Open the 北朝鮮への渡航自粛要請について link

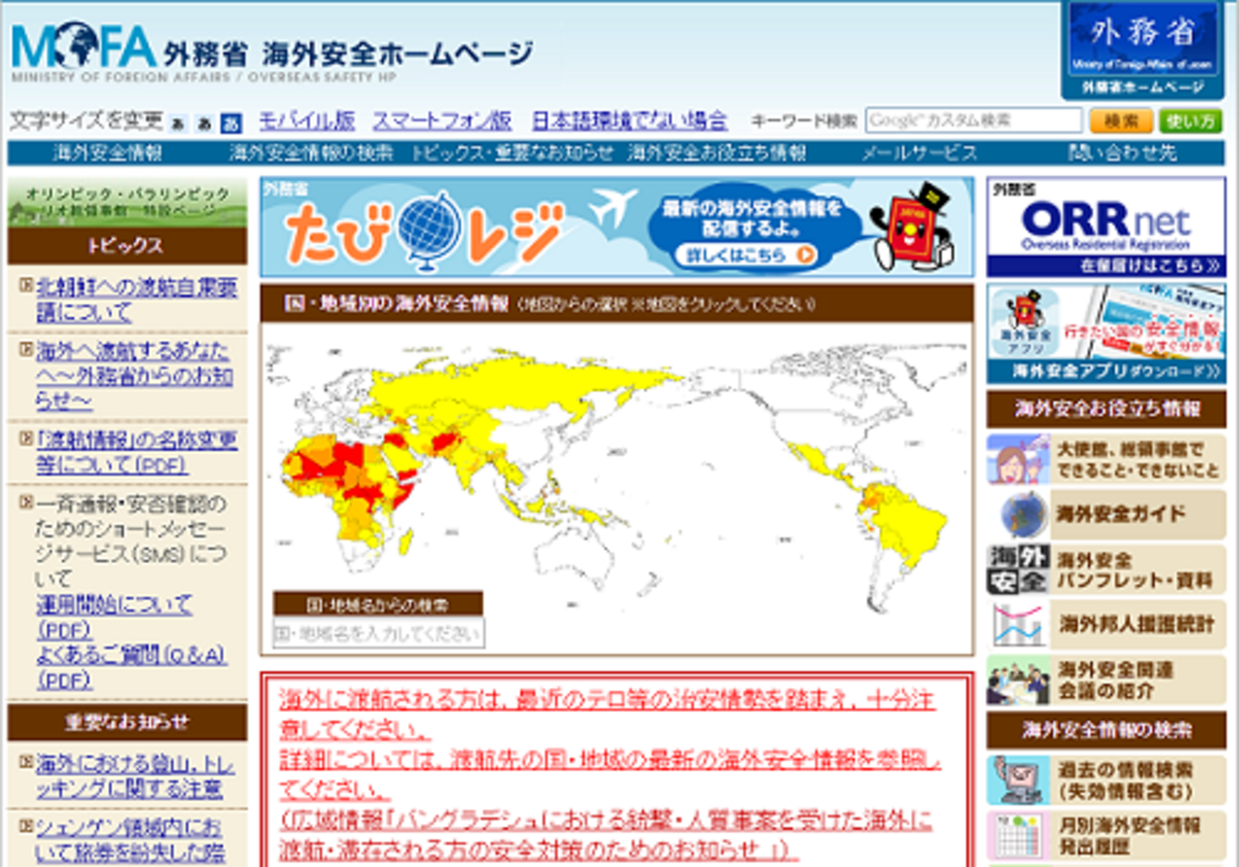tap(136, 299)
